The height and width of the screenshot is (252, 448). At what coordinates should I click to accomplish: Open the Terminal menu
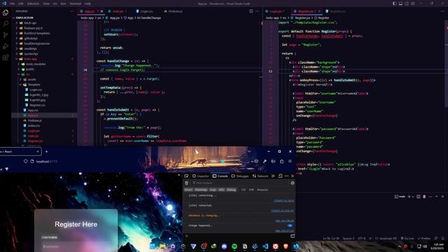click(x=76, y=3)
